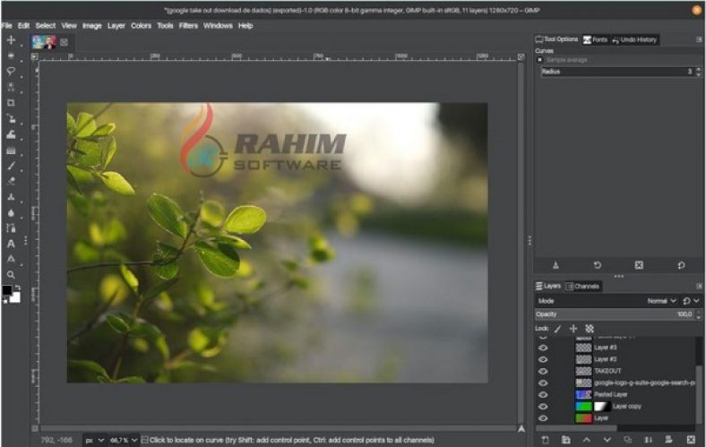
Task: Choose the Zoom magnifier tool
Action: 11,275
